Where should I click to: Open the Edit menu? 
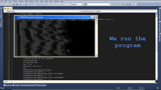pyautogui.click(x=6, y=1)
